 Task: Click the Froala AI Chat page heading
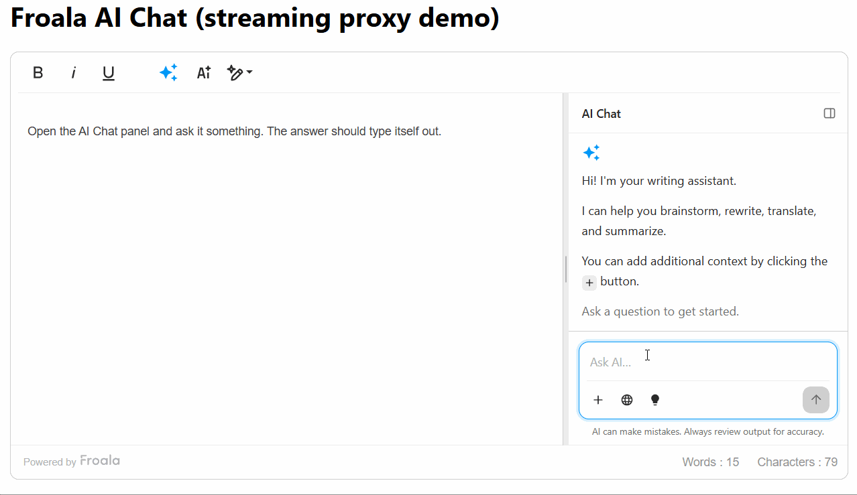pyautogui.click(x=255, y=18)
